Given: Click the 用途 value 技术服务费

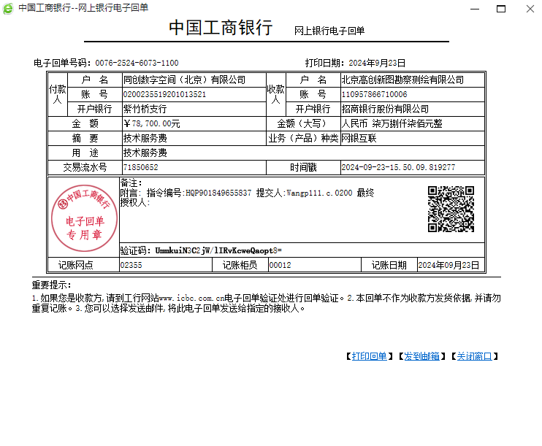Looking at the screenshot, I should 145,153.
